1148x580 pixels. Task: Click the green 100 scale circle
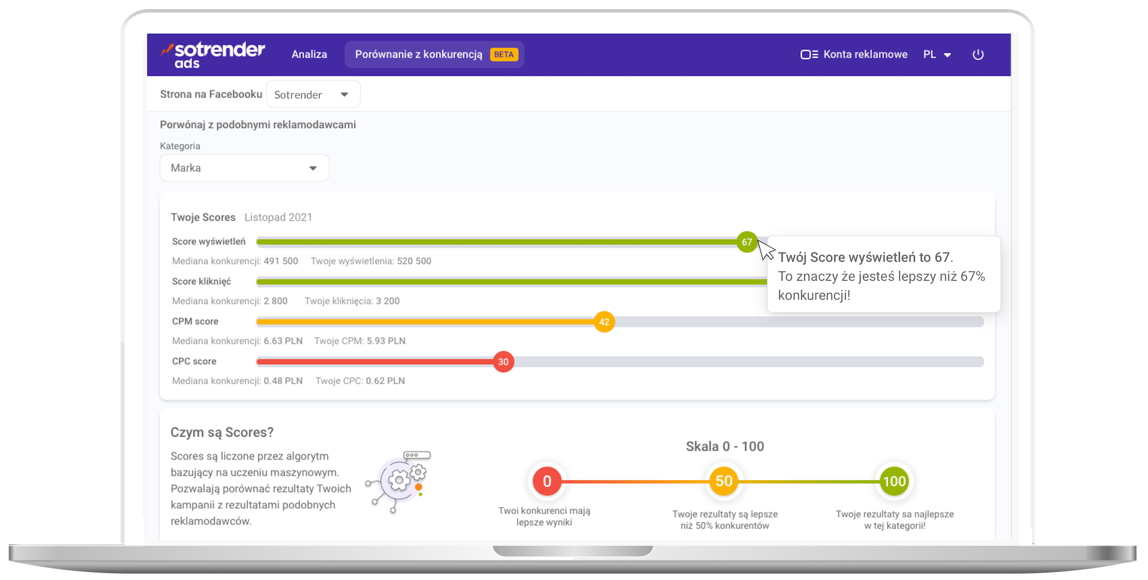click(894, 481)
